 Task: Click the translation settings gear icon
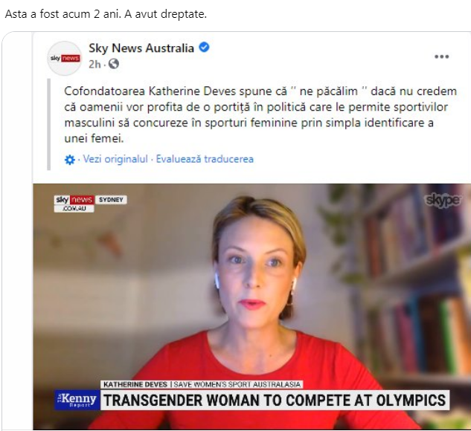[x=70, y=160]
